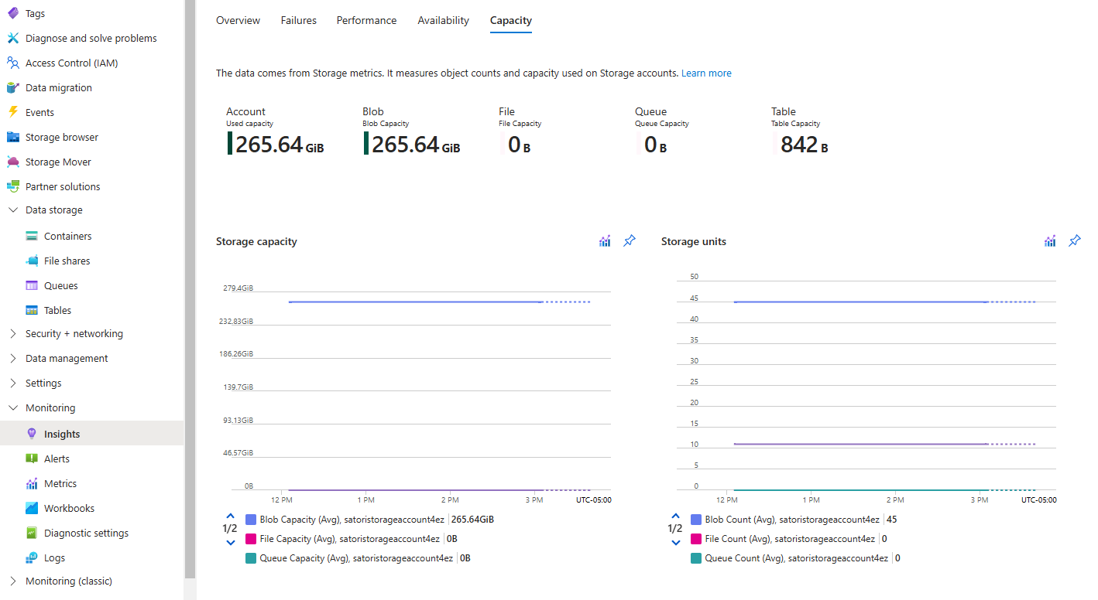Open the Learn more link
Screen dimensions: 1098x600
[706, 73]
